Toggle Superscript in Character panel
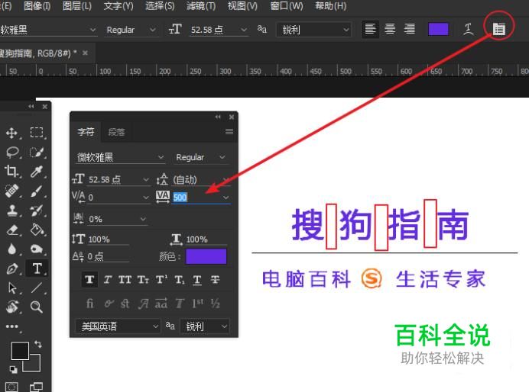Image resolution: width=529 pixels, height=392 pixels. pos(161,279)
